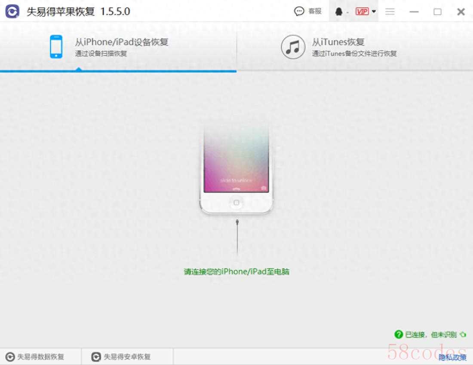Image resolution: width=473 pixels, height=365 pixels.
Task: Click the red VIP badge
Action: pos(362,12)
